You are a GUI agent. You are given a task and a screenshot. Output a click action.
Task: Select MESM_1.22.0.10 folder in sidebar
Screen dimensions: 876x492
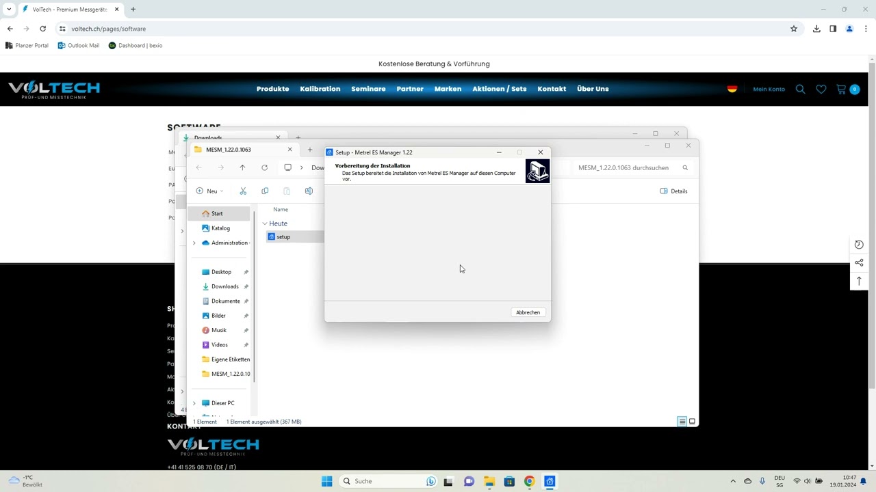pos(226,374)
